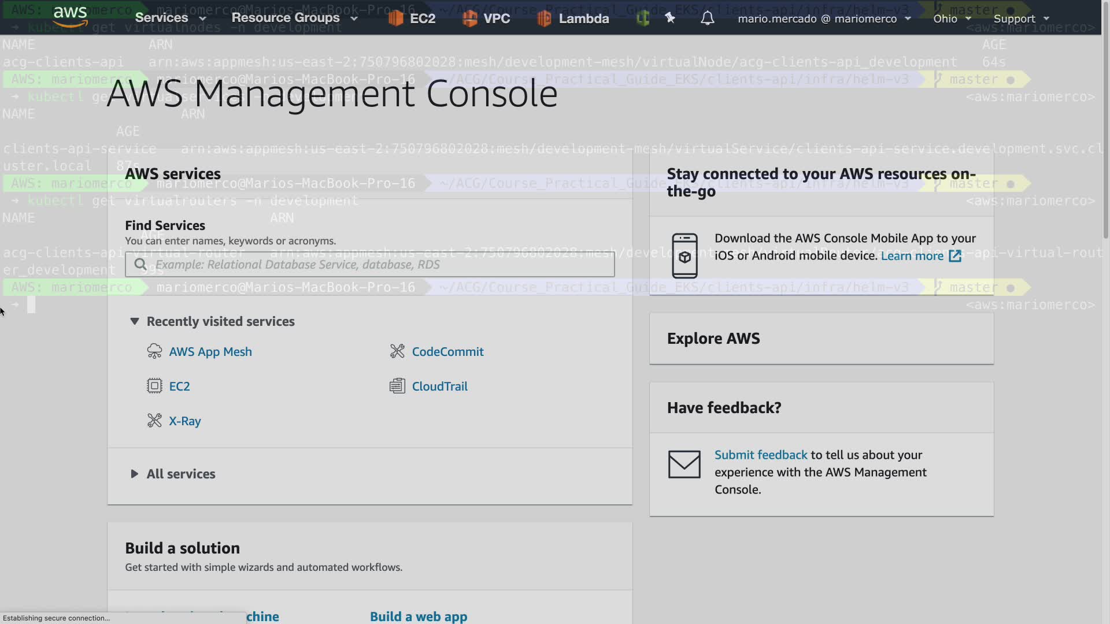The image size is (1110, 624).
Task: Open the Resource Groups dropdown
Action: (294, 18)
